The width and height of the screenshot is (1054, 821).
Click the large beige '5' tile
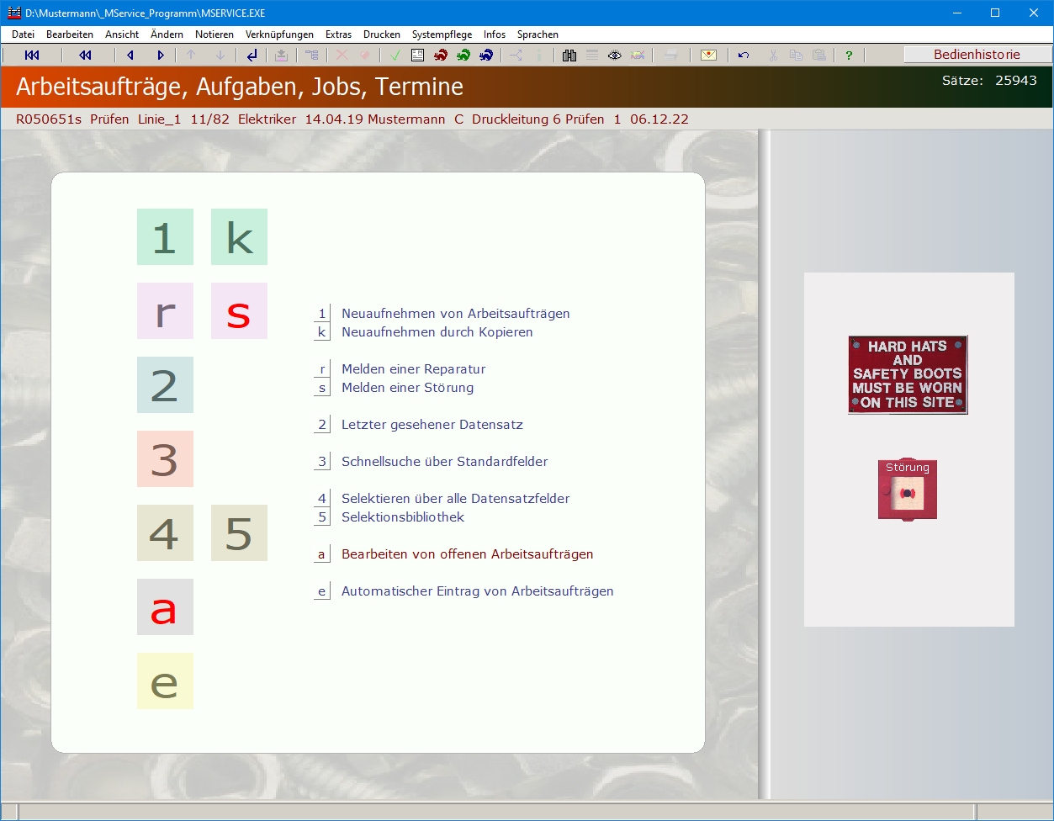click(x=239, y=533)
